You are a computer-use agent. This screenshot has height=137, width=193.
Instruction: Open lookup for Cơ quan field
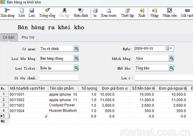[x=76, y=49]
